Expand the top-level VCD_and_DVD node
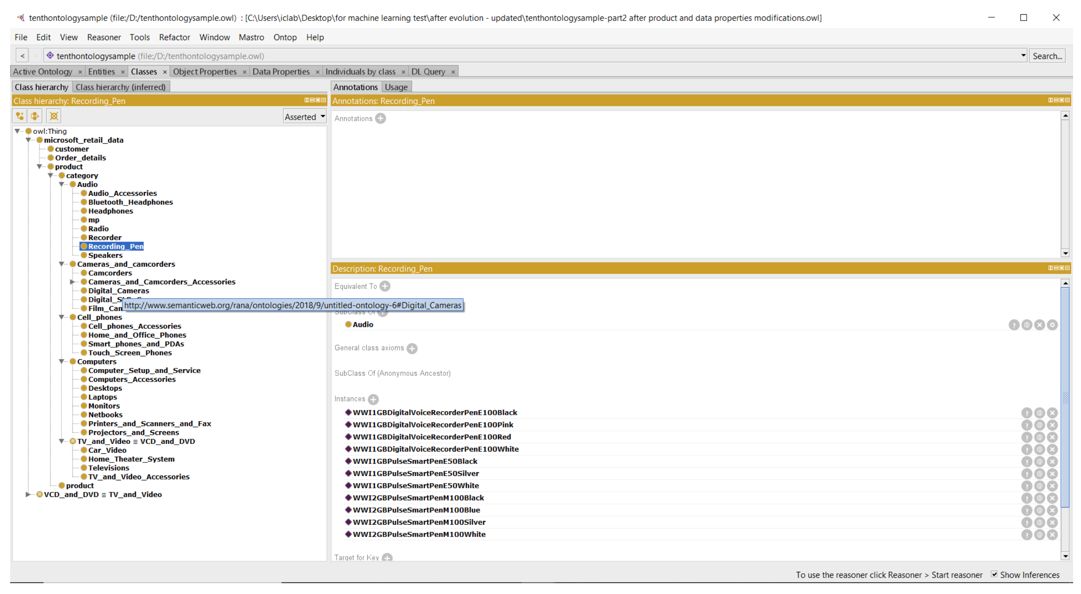This screenshot has height=594, width=1081. [28, 495]
